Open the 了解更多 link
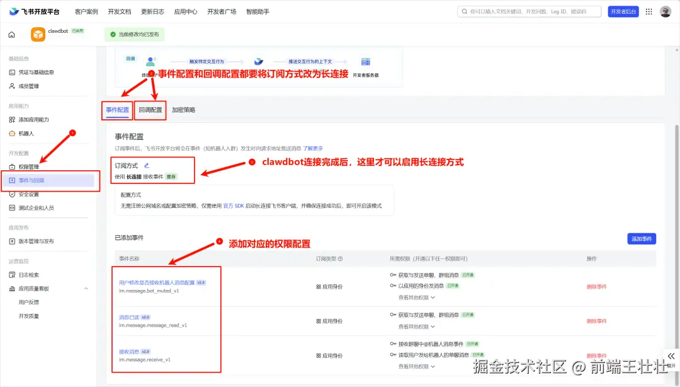 (x=313, y=149)
